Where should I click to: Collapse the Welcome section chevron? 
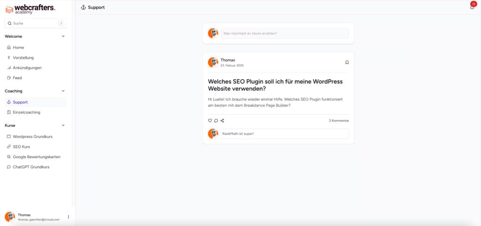tap(63, 36)
